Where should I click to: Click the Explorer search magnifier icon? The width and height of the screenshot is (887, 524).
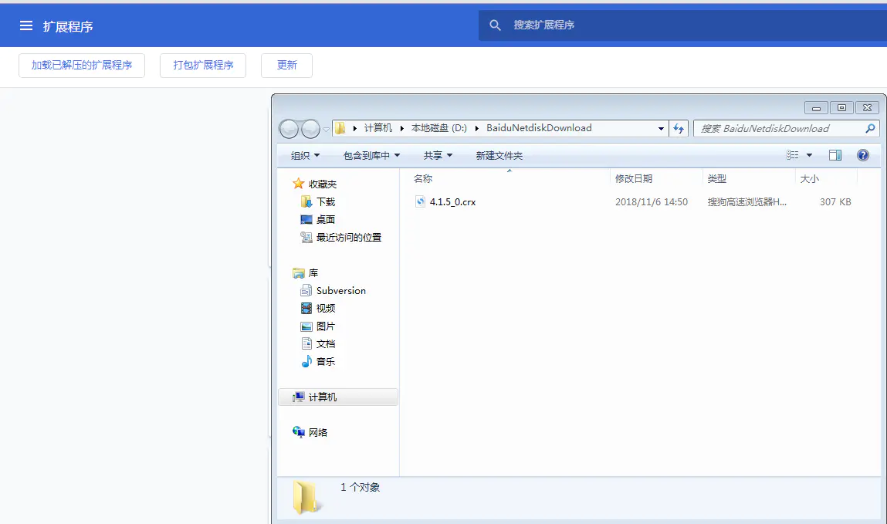point(870,129)
